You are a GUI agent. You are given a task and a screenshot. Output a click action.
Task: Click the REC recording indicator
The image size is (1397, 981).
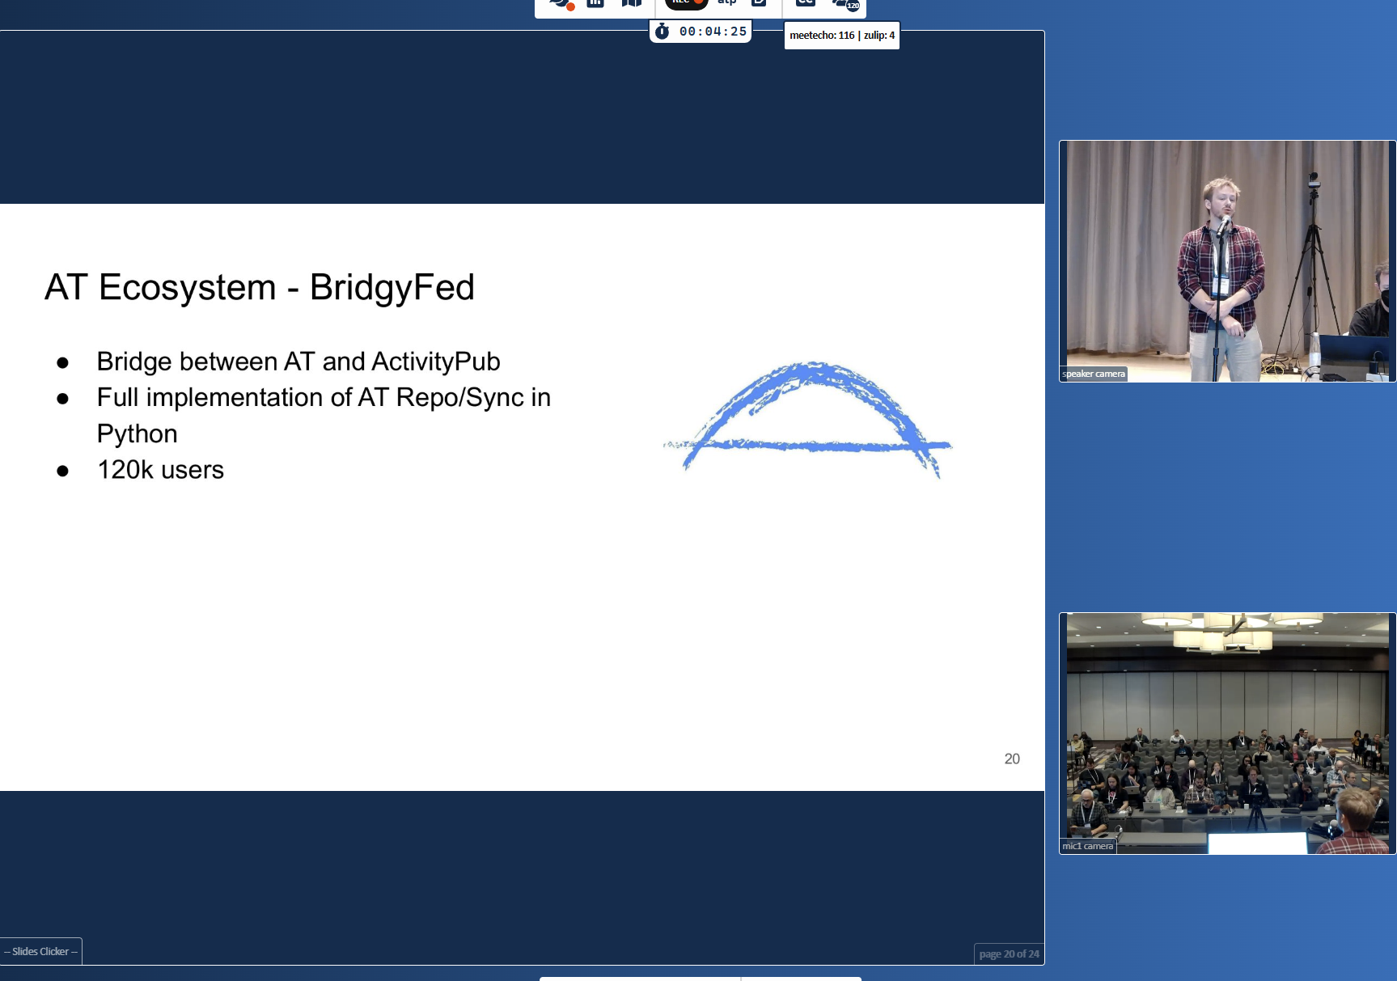tap(686, 3)
